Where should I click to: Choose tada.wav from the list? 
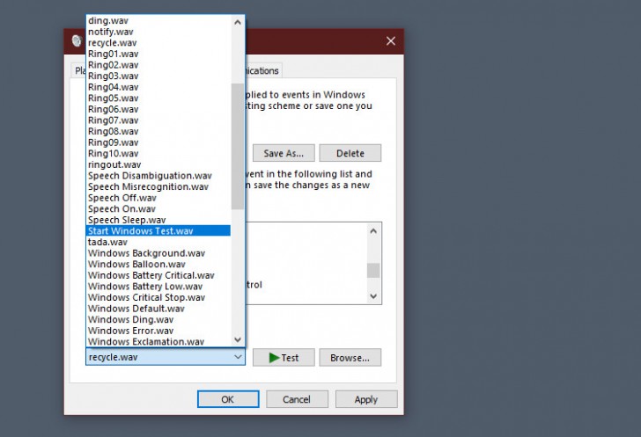[x=158, y=242]
